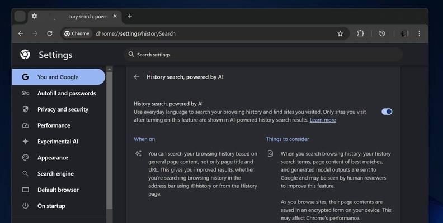This screenshot has width=443, height=223.
Task: Open the history clock toolbar icon
Action: 382,33
